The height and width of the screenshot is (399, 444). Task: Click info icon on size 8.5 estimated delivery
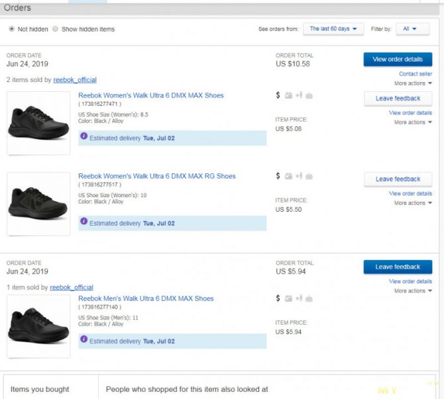83,136
